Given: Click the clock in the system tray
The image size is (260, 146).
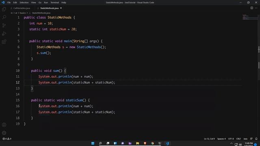Looking at the screenshot, I should tap(249, 144).
